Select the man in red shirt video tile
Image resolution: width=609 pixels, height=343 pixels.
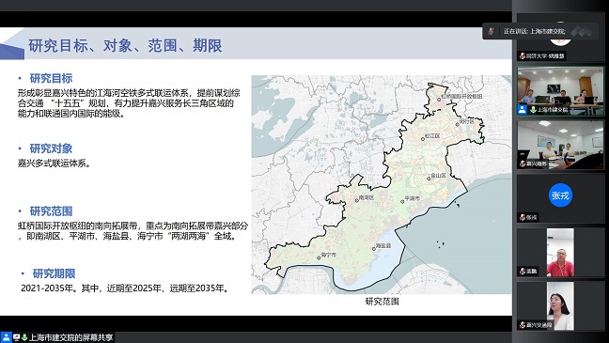pos(560,252)
